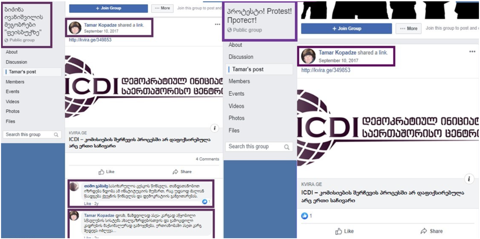Open More dropdown in right group header
Image resolution: width=480 pixels, height=239 pixels.
coord(408,29)
